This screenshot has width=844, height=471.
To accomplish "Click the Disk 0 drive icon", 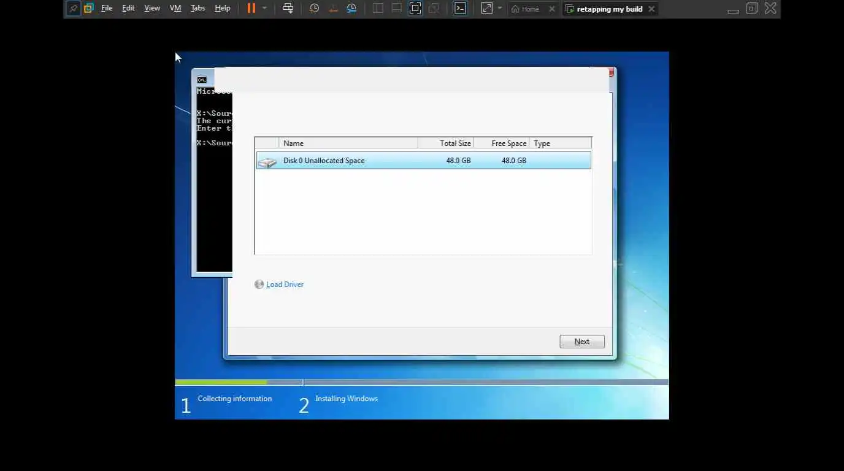I will tap(267, 162).
